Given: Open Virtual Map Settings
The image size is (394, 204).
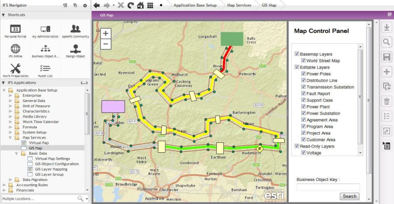Looking at the screenshot, I should click(52, 158).
